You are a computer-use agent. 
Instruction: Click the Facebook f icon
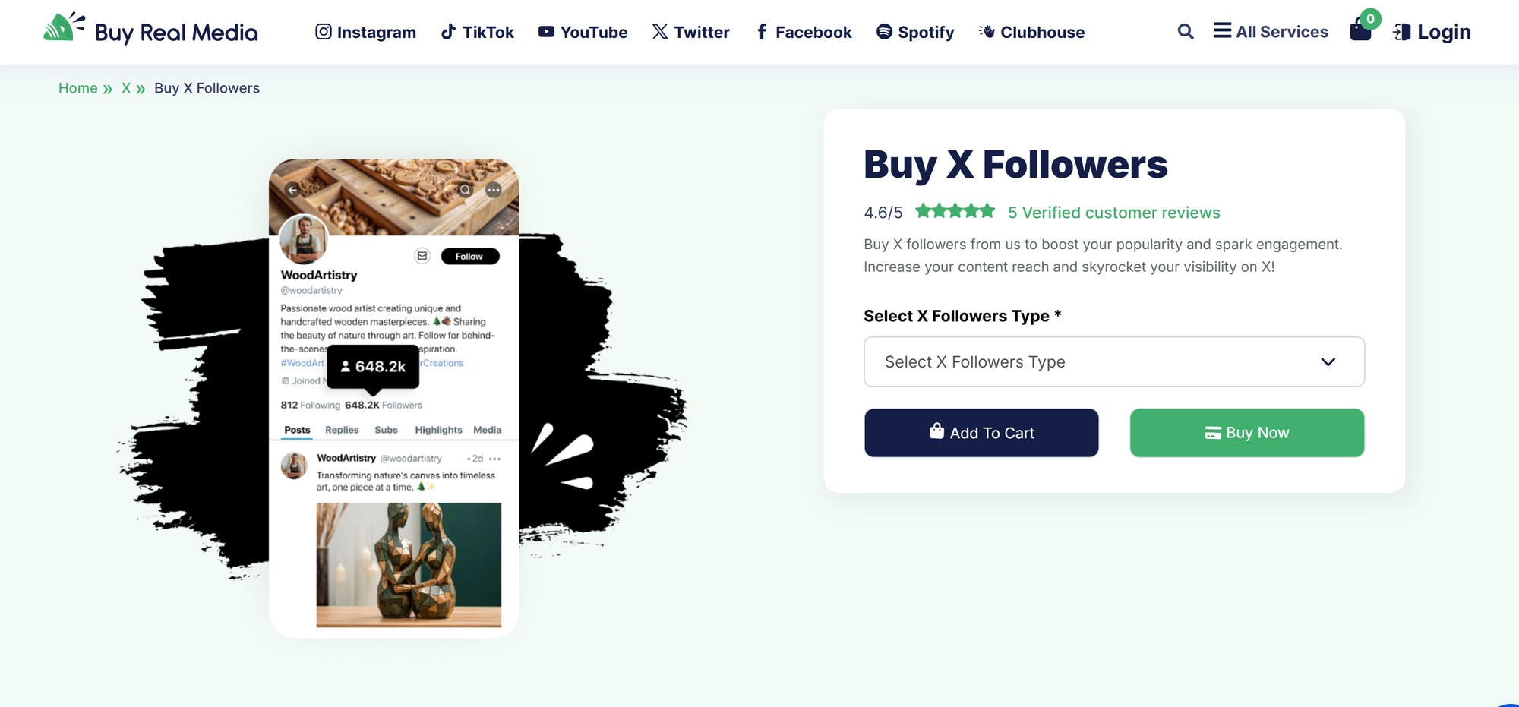(x=762, y=32)
